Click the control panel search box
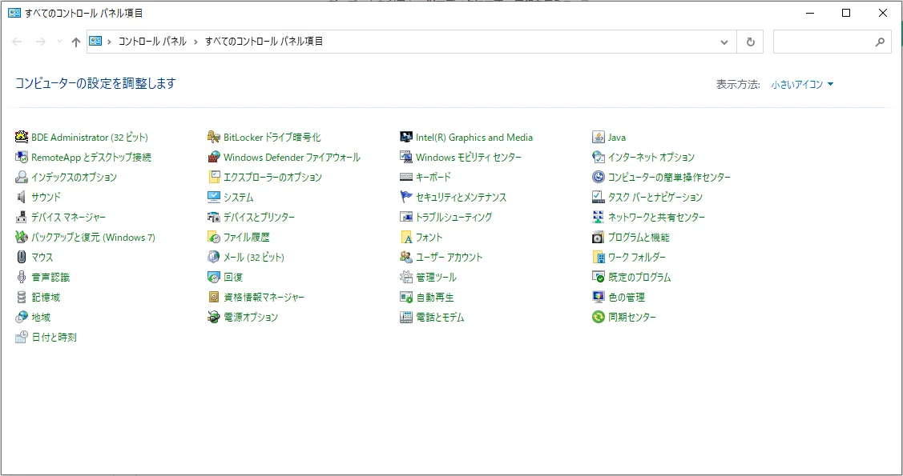Viewport: 903px width, 476px height. pos(832,42)
